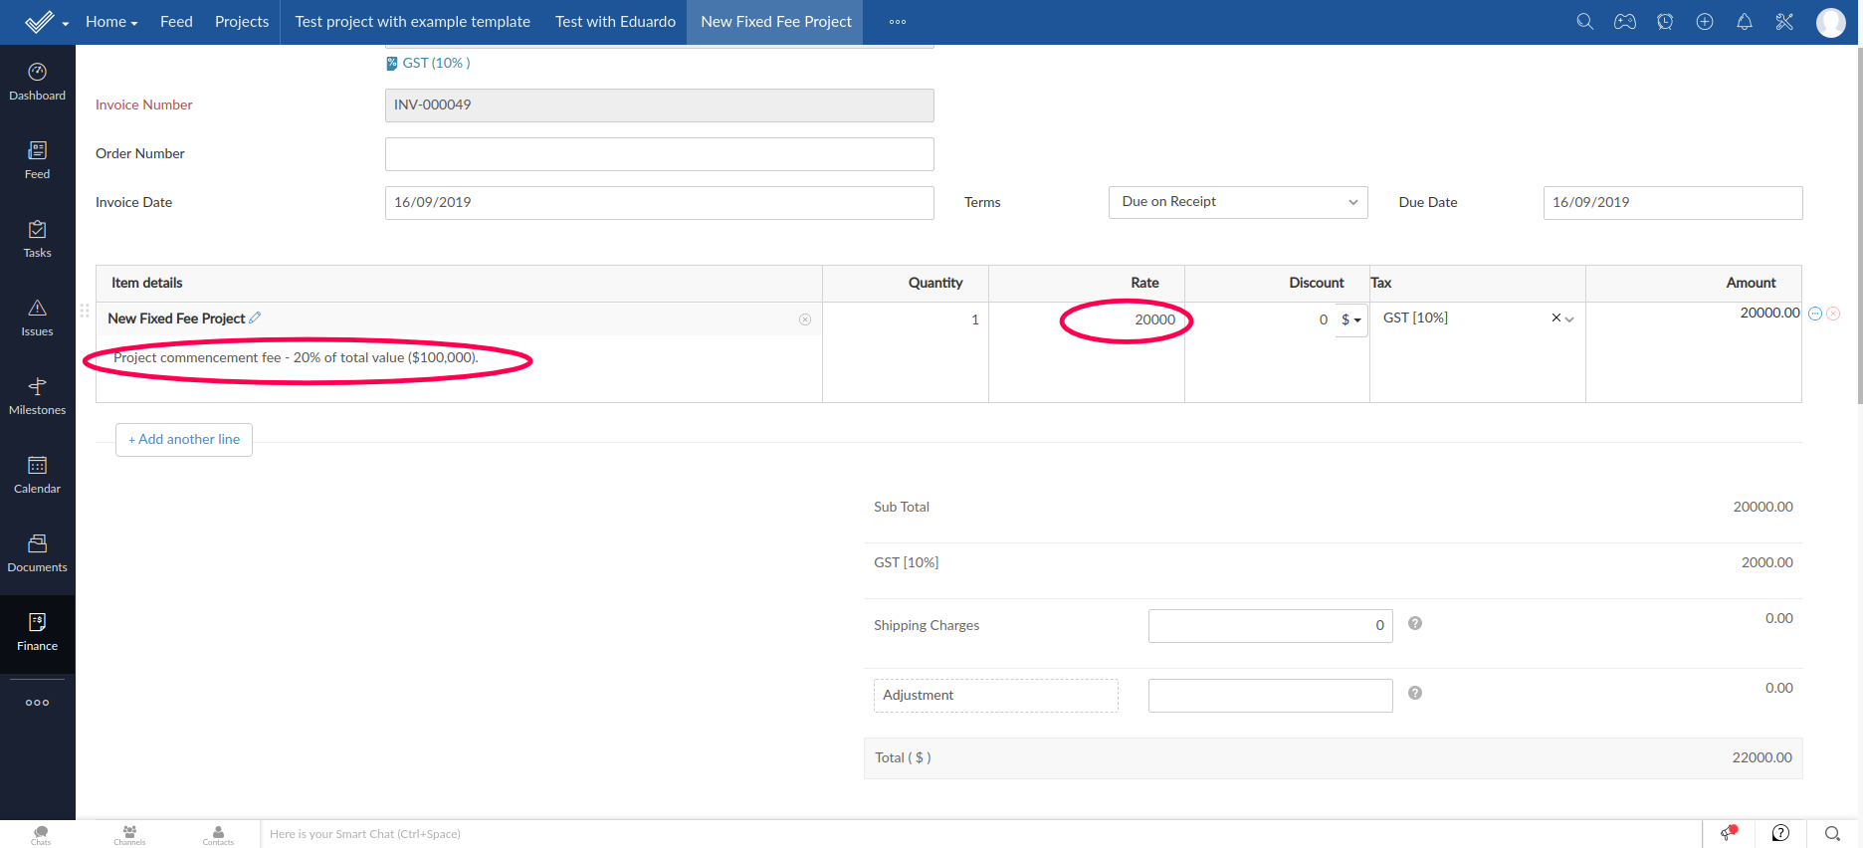
Task: Select the Finance module
Action: coord(37,633)
